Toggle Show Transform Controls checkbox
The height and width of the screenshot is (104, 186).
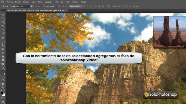coord(44,6)
